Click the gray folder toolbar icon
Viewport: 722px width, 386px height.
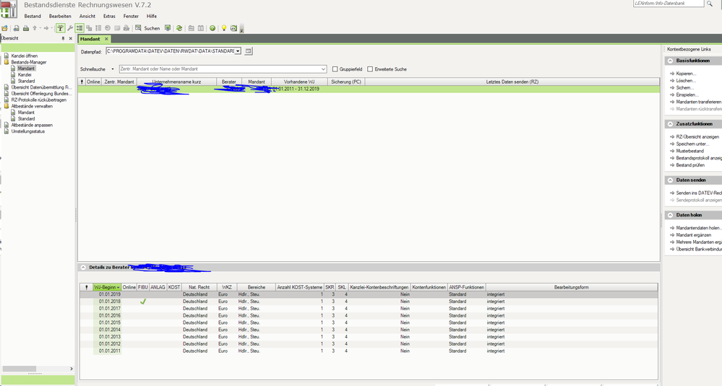coord(191,28)
